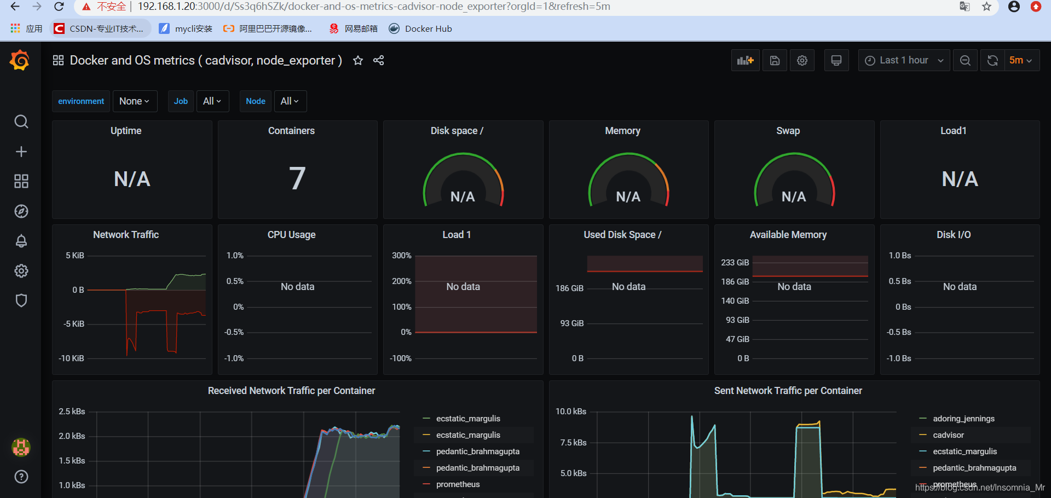Open the Uptime panel title menu

click(x=126, y=131)
